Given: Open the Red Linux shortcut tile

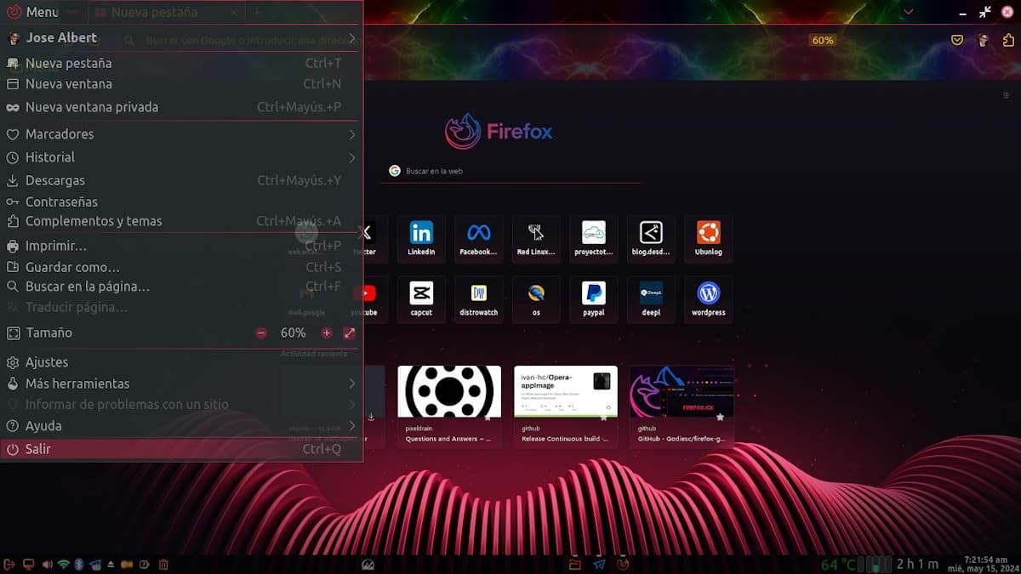Looking at the screenshot, I should pos(536,239).
